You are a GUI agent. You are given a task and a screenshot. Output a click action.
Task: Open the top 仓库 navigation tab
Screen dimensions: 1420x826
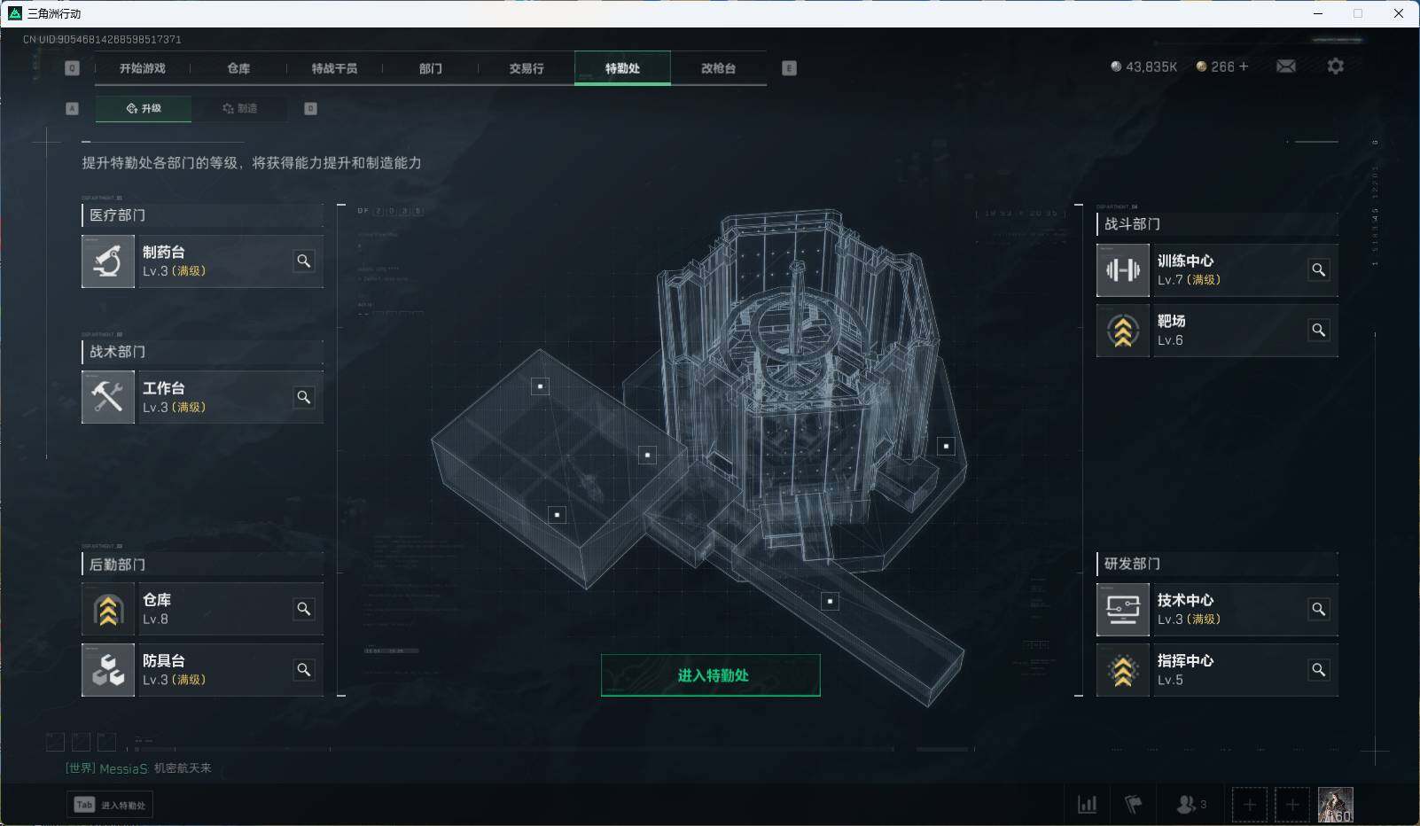(x=238, y=68)
